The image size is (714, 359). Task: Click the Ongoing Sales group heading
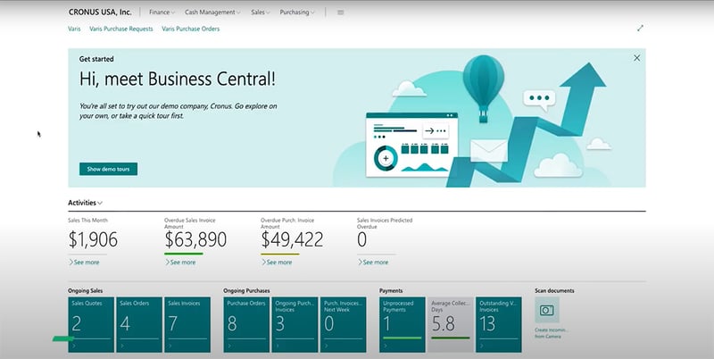[x=85, y=290]
